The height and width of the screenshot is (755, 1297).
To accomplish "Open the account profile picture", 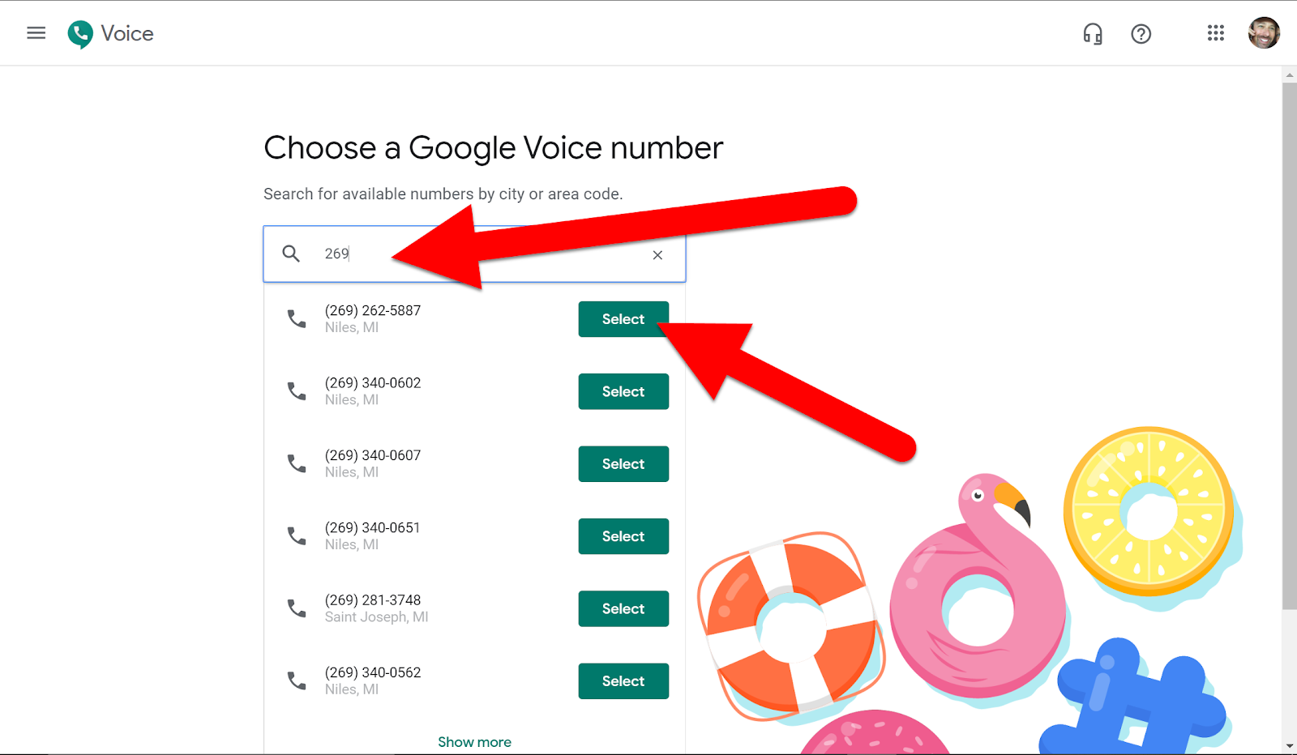I will tap(1264, 33).
